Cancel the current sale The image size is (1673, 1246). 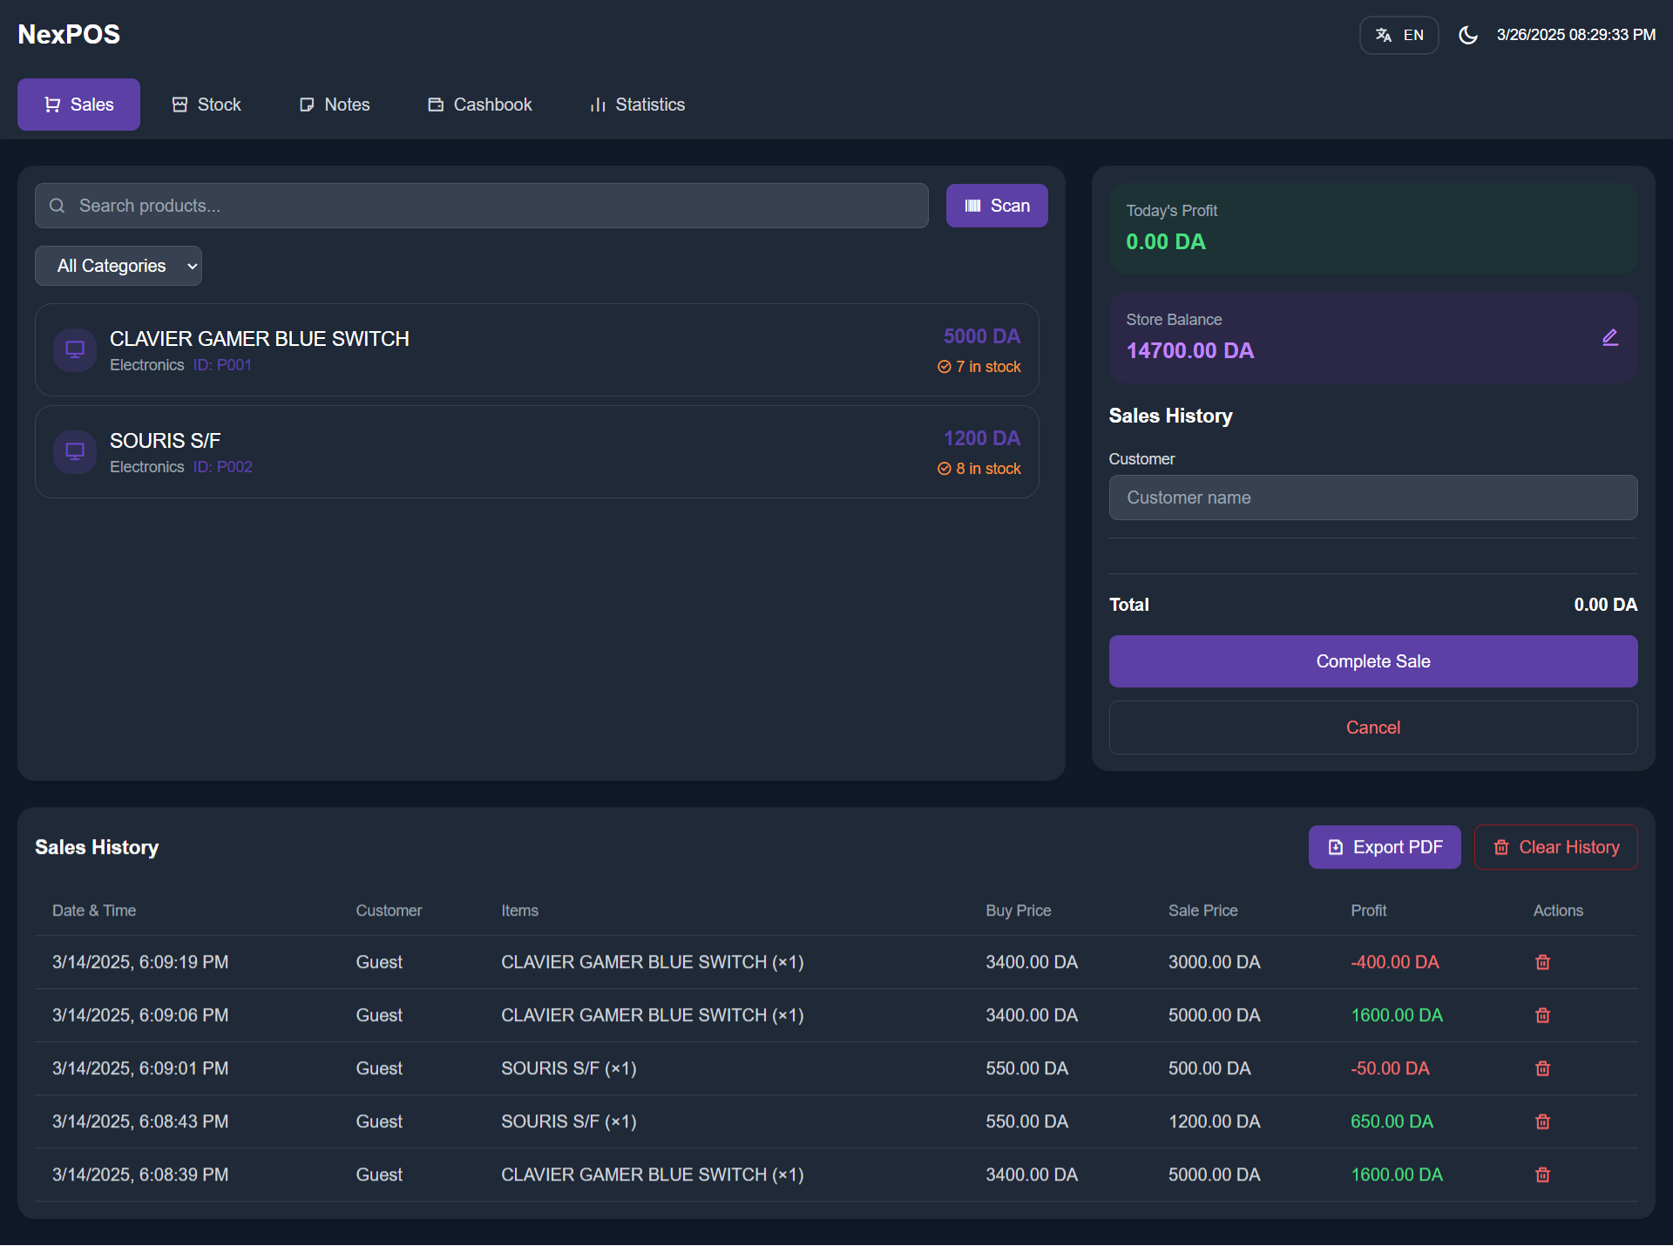[x=1373, y=728]
